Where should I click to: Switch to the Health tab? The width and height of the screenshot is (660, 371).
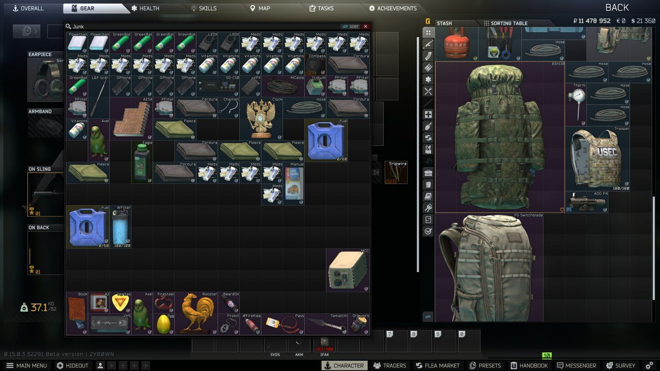pos(145,8)
